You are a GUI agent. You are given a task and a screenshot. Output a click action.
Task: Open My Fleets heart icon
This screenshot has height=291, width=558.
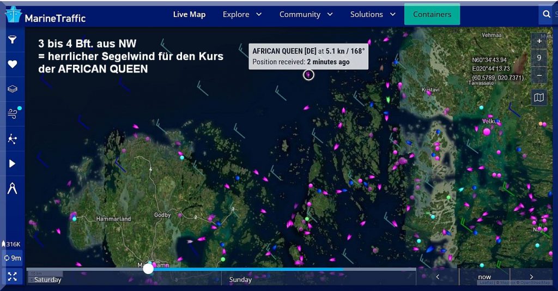12,64
